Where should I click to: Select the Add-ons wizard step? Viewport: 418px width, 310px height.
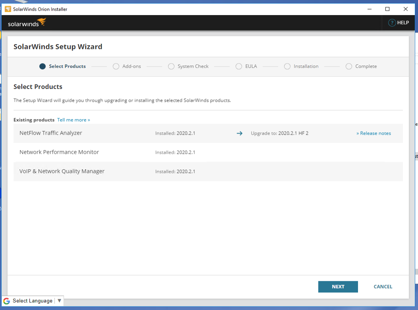[x=127, y=66]
